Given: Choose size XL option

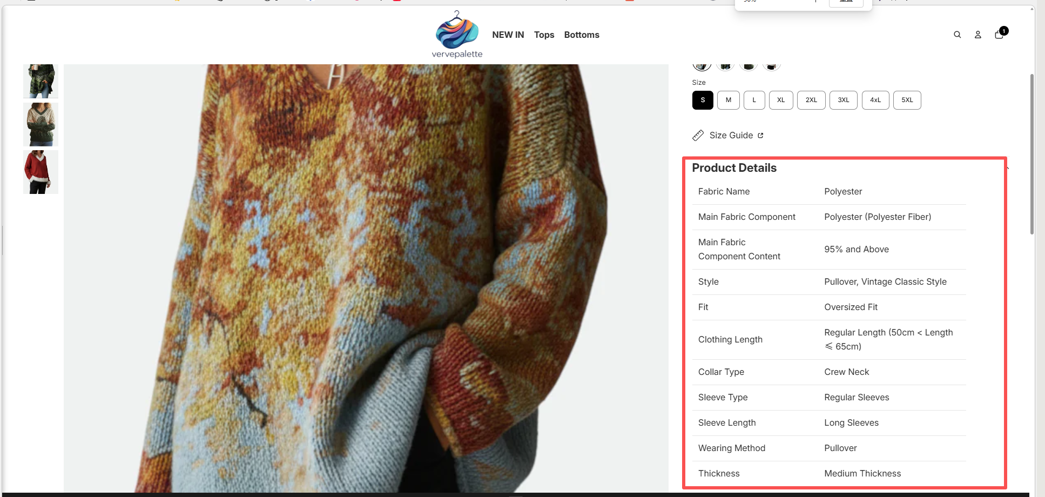Looking at the screenshot, I should 780,100.
